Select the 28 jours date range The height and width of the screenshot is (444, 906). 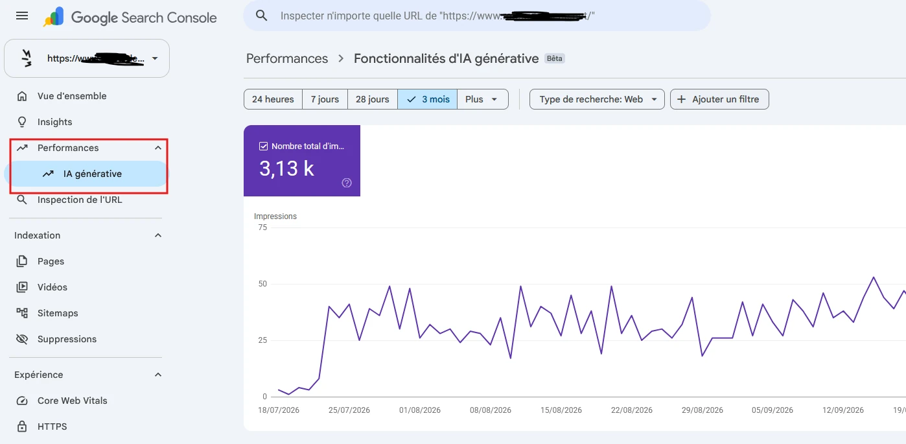coord(373,99)
